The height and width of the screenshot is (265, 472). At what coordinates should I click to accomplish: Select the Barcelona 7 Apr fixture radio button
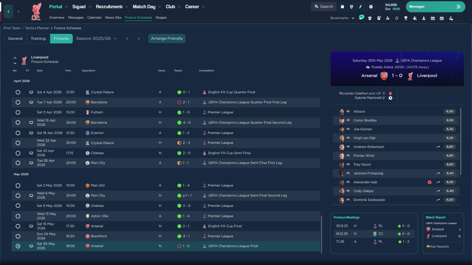click(18, 102)
